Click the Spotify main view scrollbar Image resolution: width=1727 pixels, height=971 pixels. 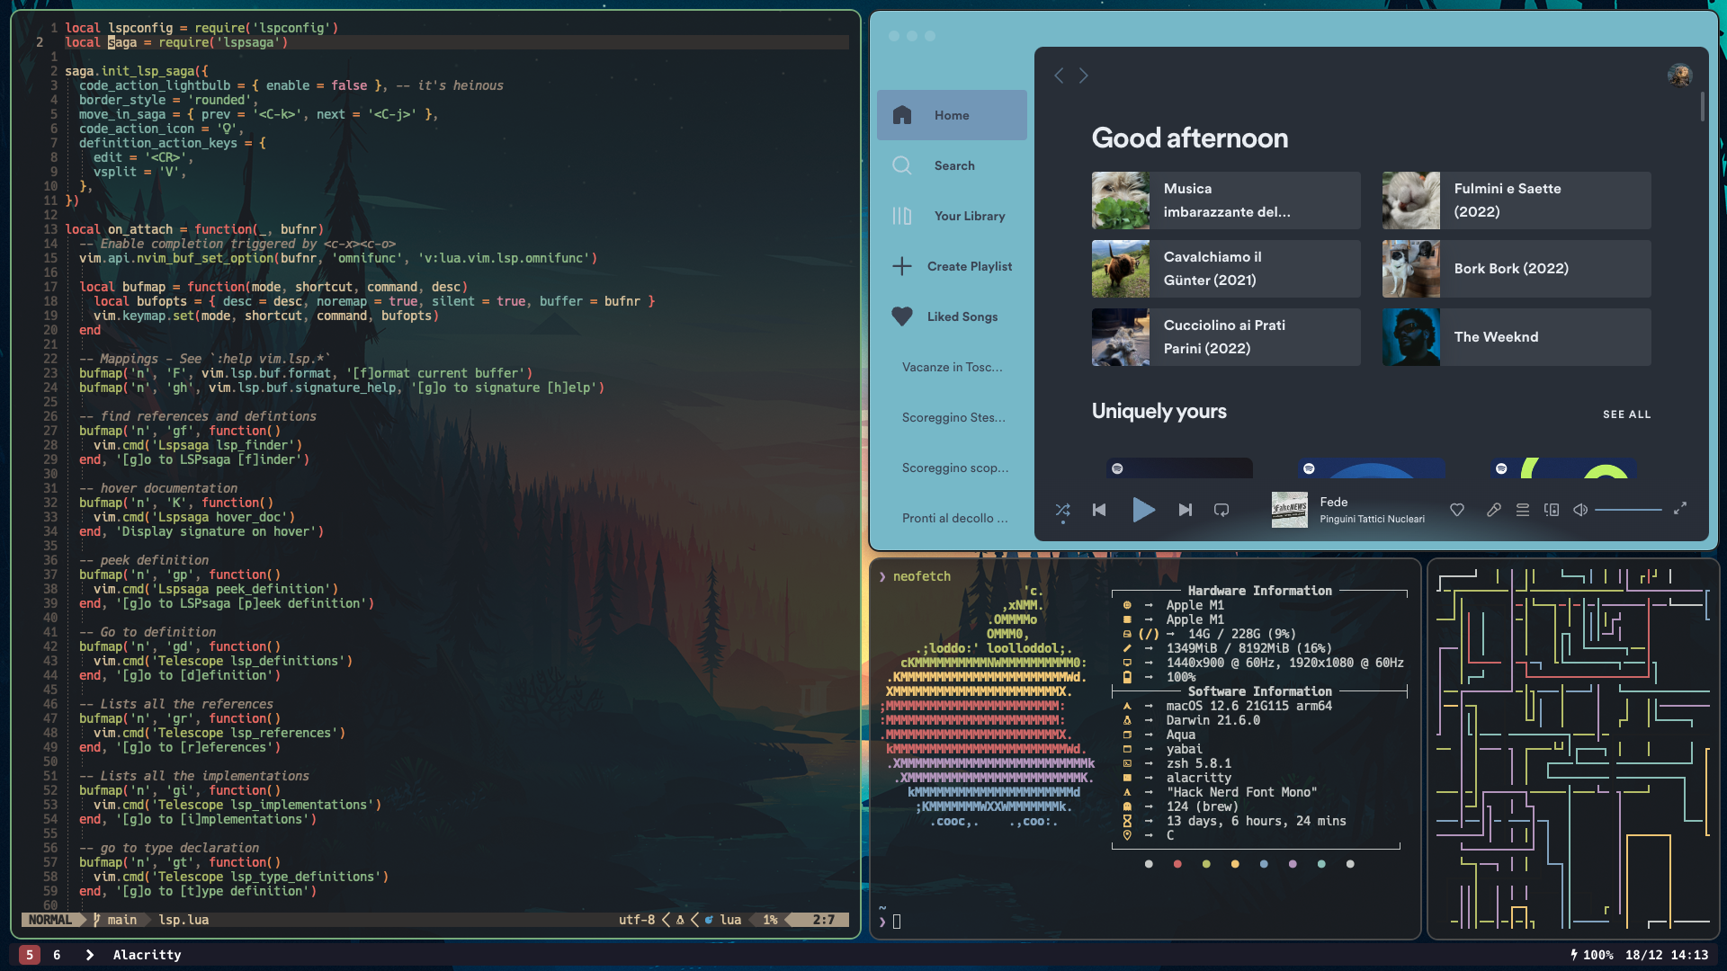coord(1702,106)
